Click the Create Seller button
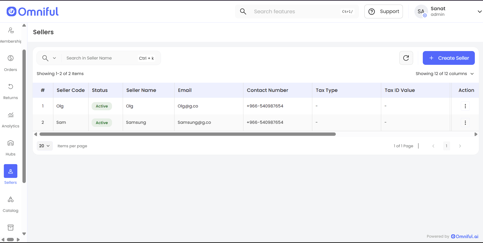483x243 pixels. [x=449, y=58]
